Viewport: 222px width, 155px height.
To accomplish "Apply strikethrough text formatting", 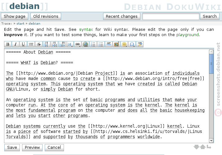I will pyautogui.click(x=39, y=44).
